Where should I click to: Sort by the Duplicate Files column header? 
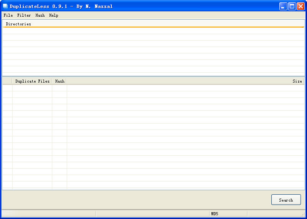32,81
